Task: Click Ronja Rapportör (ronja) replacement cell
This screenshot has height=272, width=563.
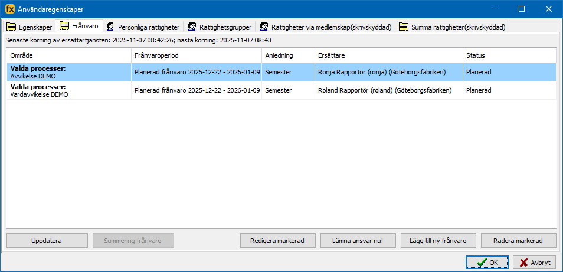Action: pyautogui.click(x=389, y=72)
